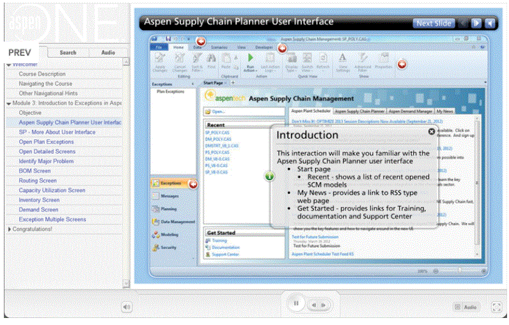Switch to the Aspen Demand Manager tab
This screenshot has height=325, width=509.
coord(411,111)
